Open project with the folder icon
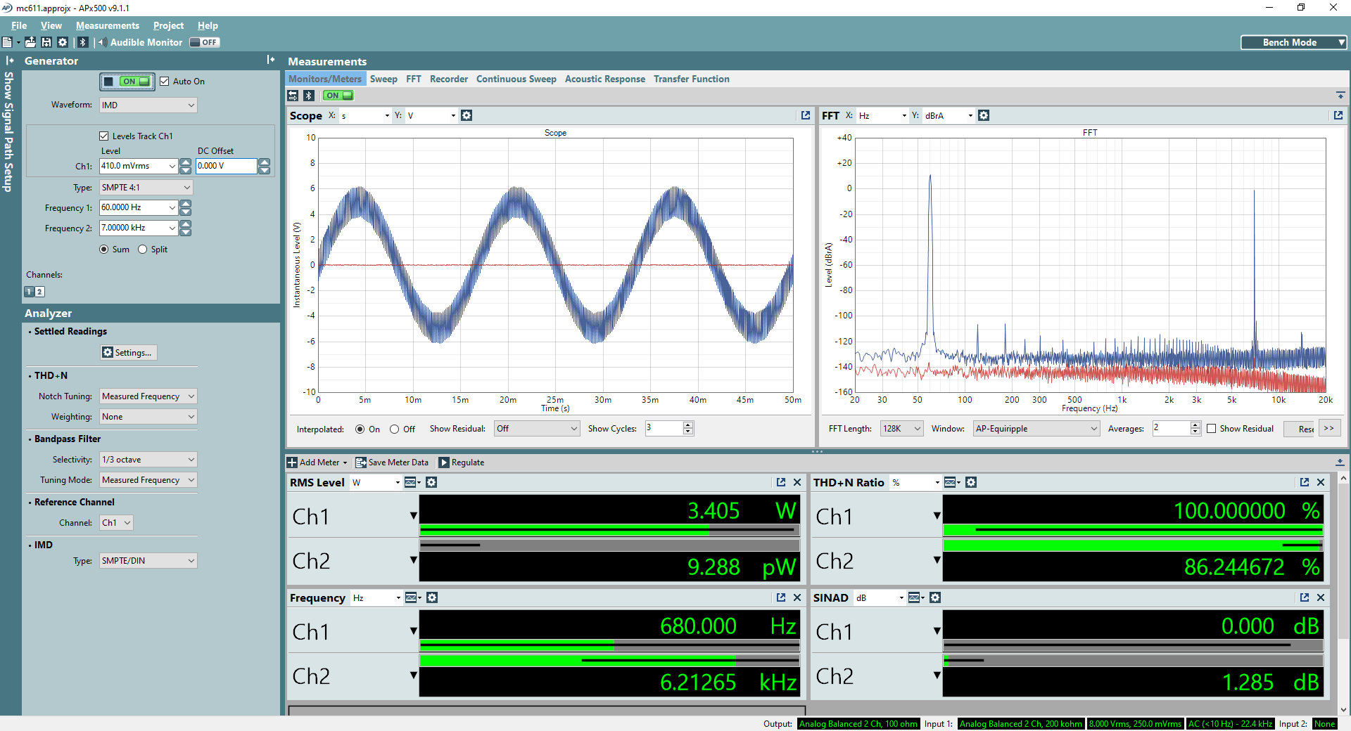The image size is (1351, 731). point(30,42)
